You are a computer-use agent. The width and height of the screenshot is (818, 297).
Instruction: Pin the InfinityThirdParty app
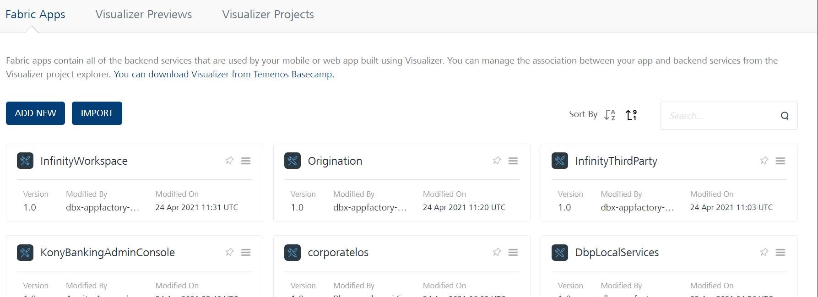[764, 161]
